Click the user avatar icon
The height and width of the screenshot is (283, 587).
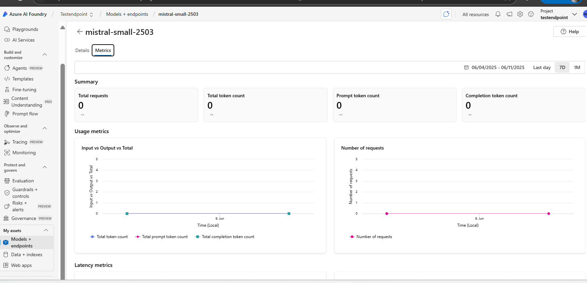(x=585, y=14)
